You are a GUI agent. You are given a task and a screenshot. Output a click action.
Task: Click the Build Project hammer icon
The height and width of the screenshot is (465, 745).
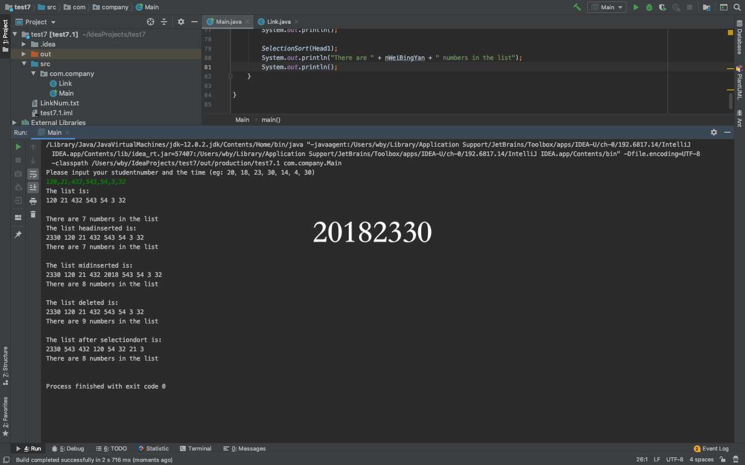tap(577, 7)
